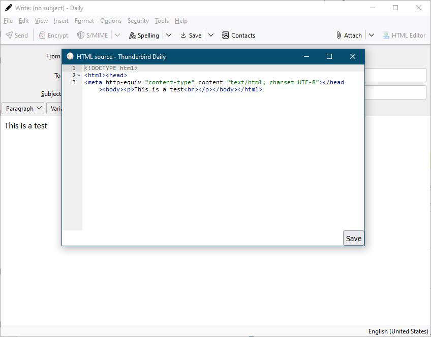Click the DOCTYPE line in source editor
The height and width of the screenshot is (337, 431).
point(111,68)
